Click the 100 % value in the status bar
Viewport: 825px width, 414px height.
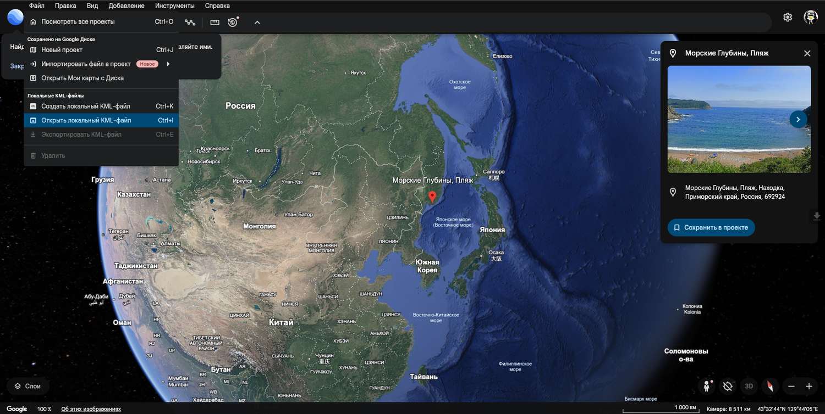45,409
